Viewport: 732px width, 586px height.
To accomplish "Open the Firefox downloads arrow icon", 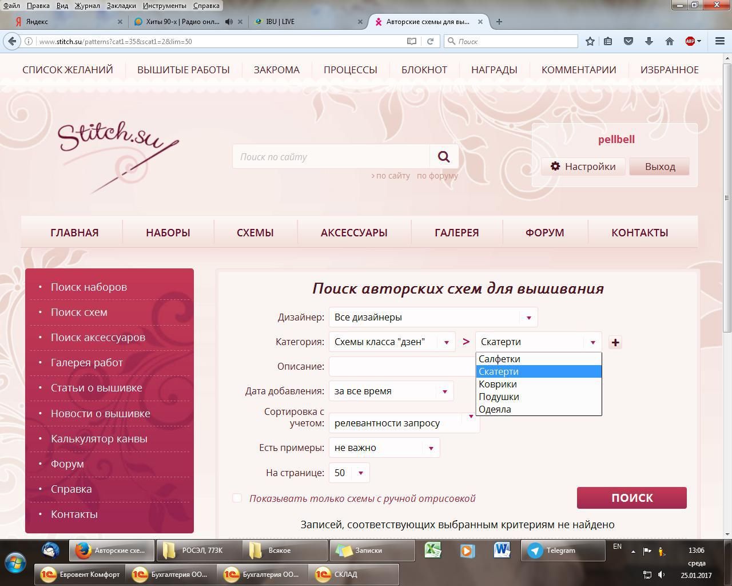I will coord(649,41).
